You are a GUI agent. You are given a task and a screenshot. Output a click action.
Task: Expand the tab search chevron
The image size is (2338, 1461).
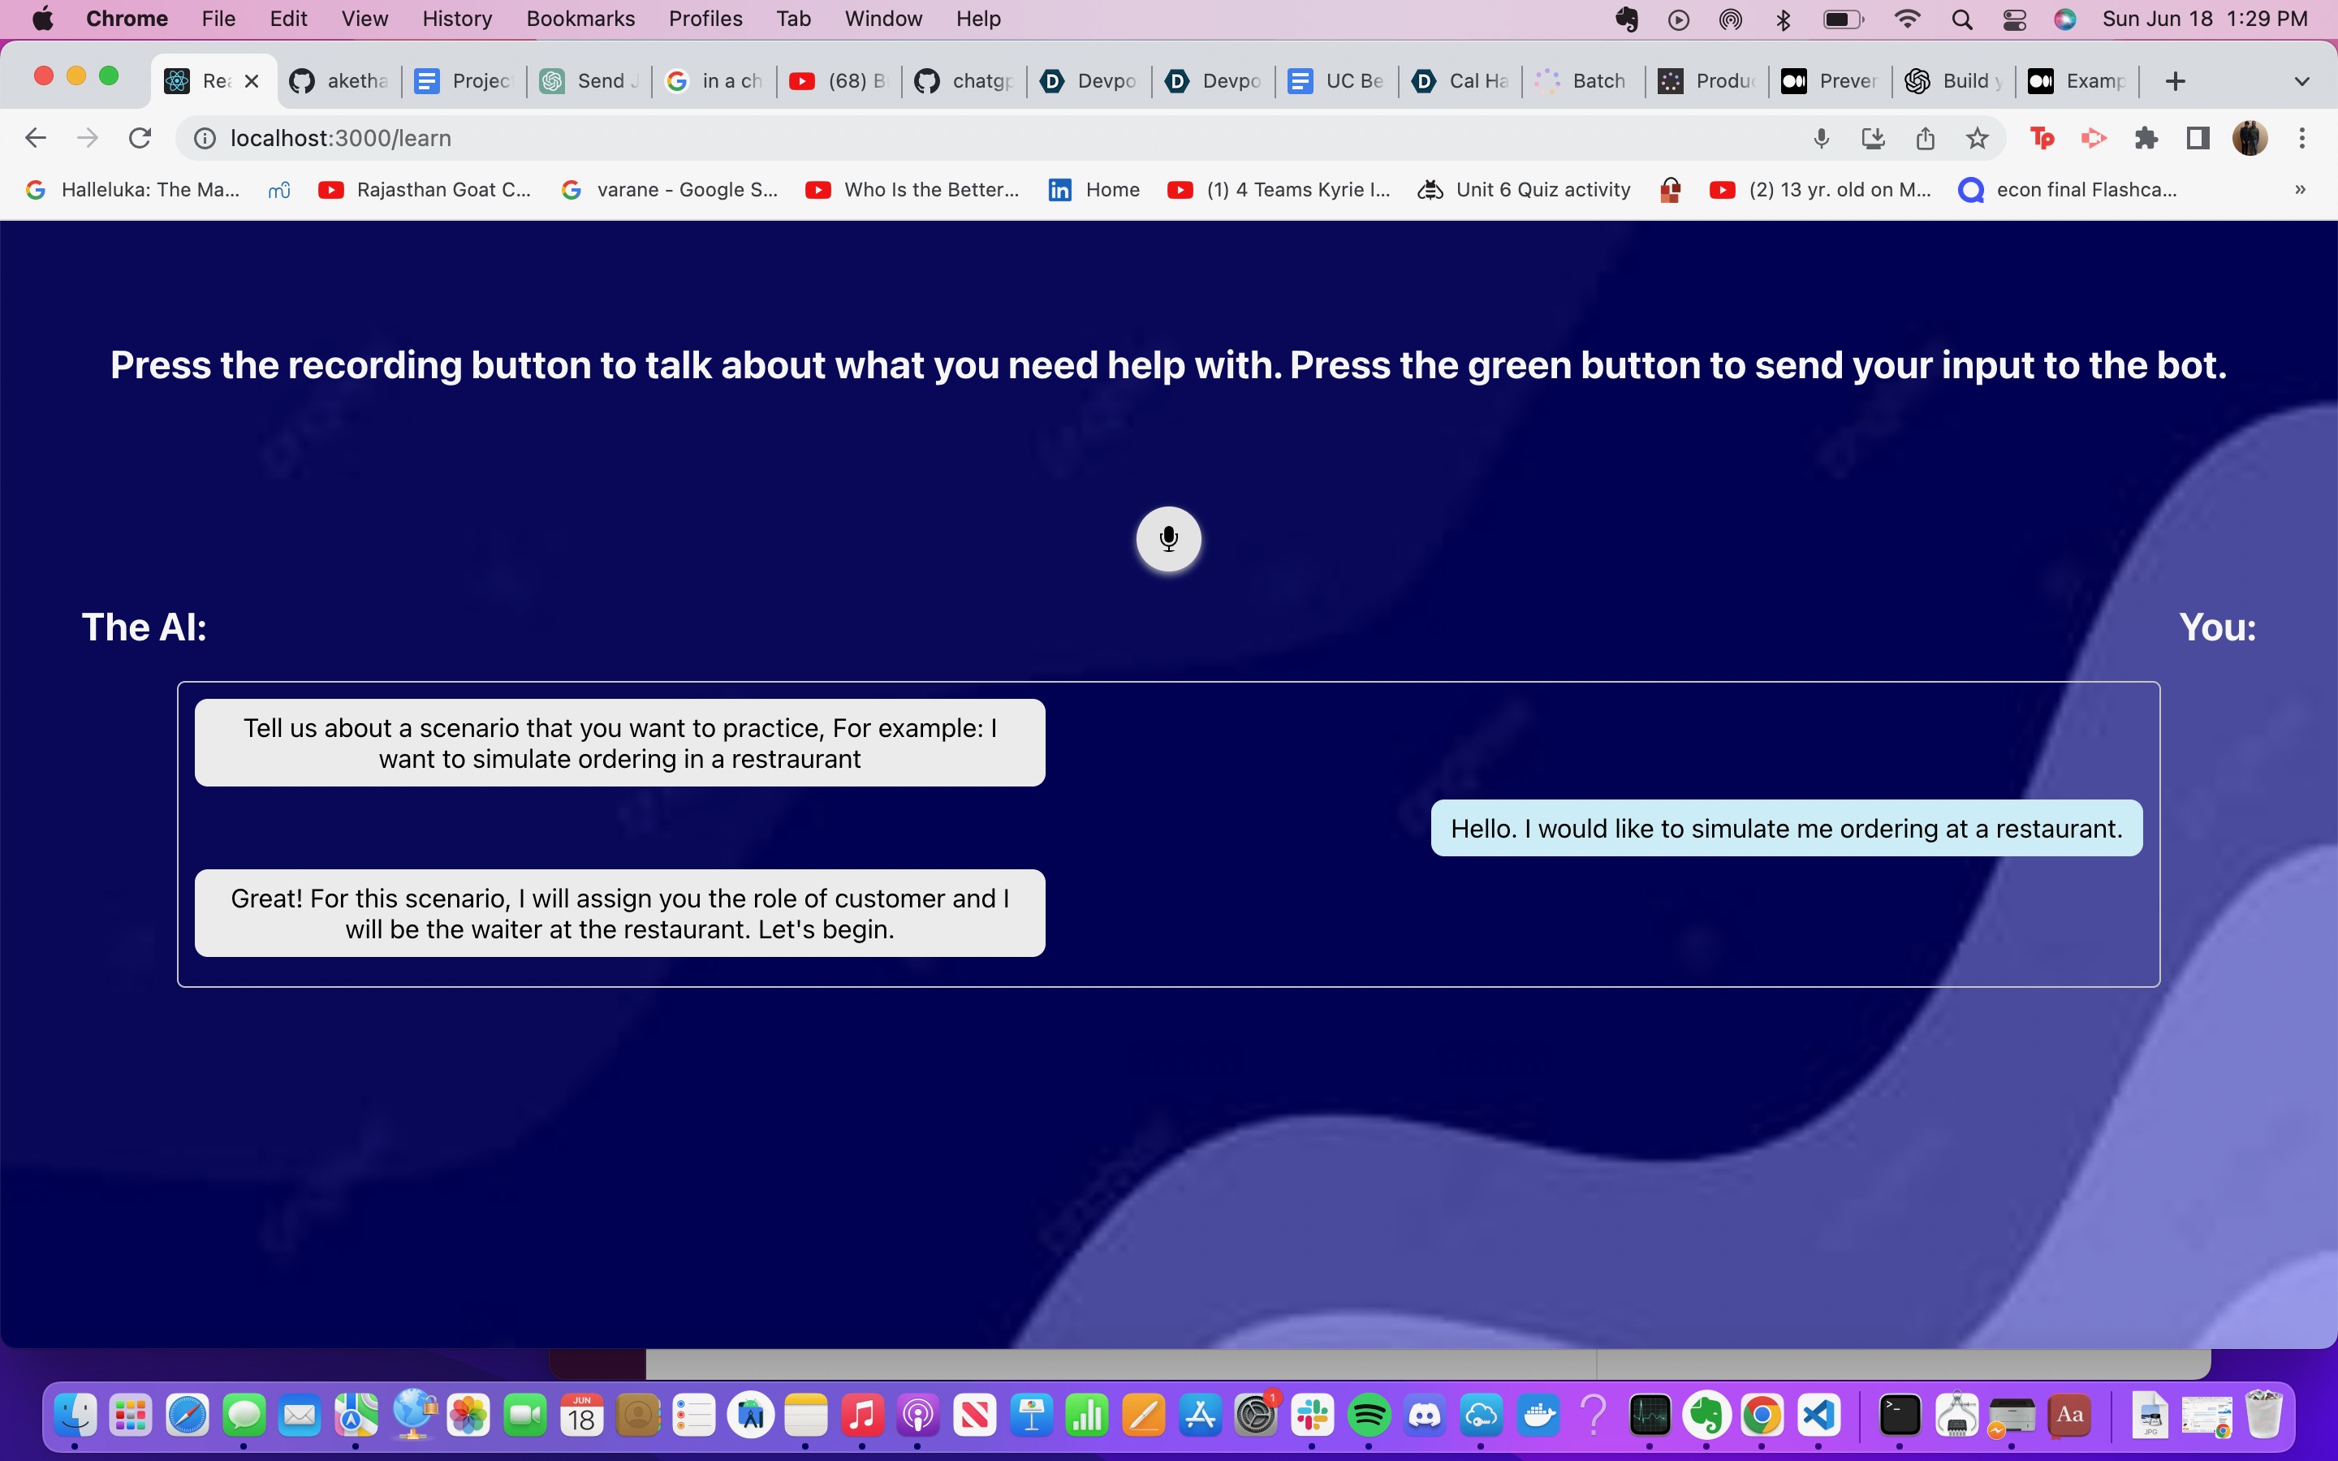click(2301, 81)
